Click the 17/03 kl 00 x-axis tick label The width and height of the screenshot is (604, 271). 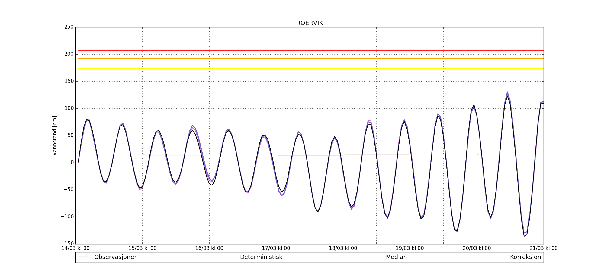276,248
